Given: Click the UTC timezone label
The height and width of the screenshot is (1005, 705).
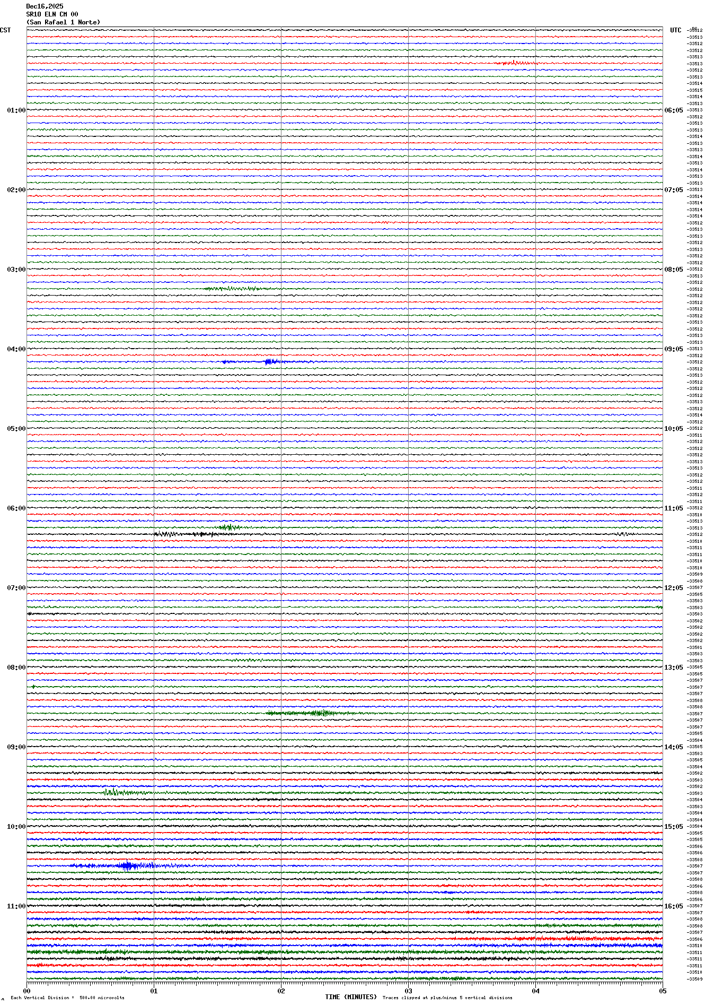Looking at the screenshot, I should pos(675,30).
